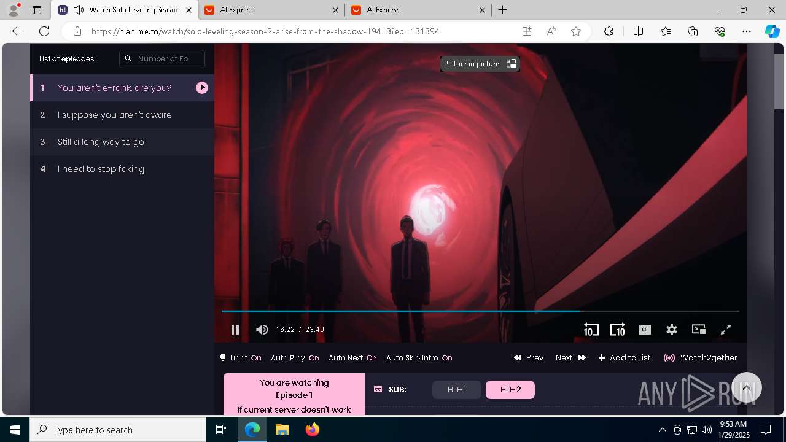Image resolution: width=786 pixels, height=442 pixels.
Task: Click the Picture in picture overlay button
Action: [x=480, y=64]
